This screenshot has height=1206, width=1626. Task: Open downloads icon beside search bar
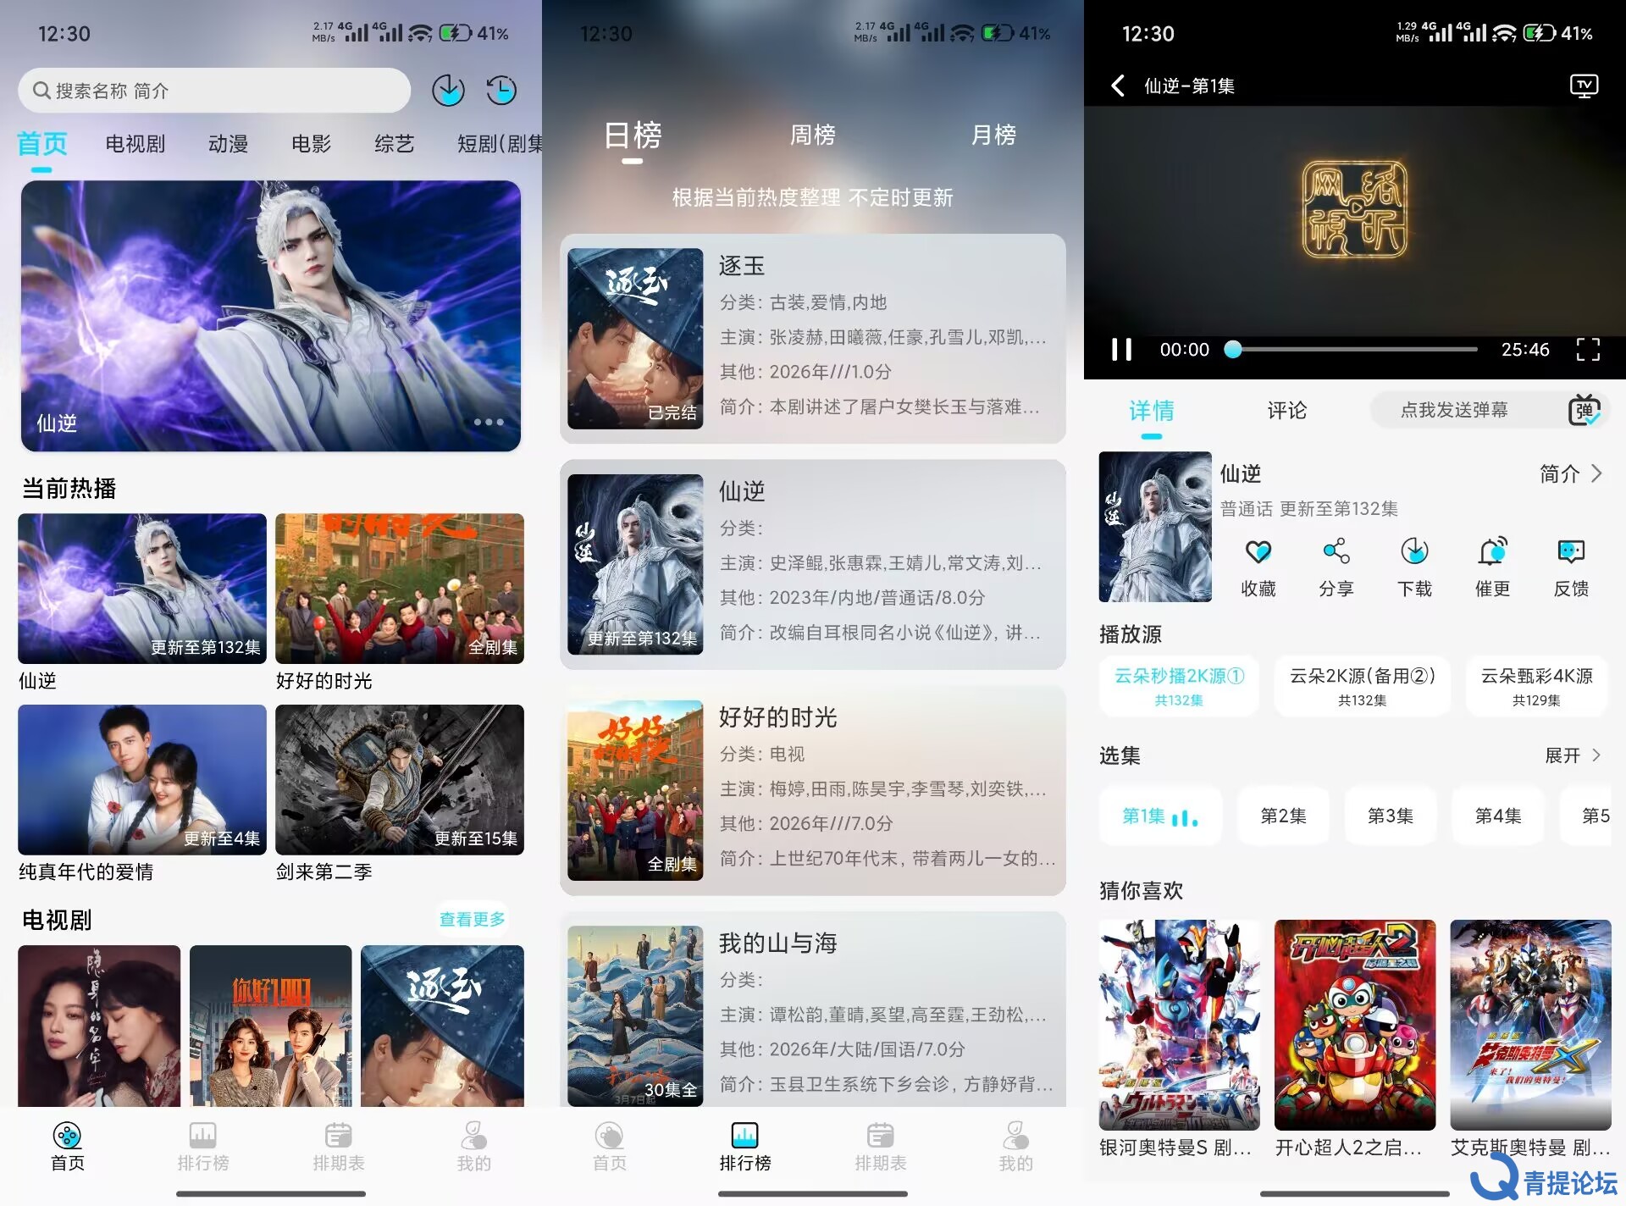(448, 90)
